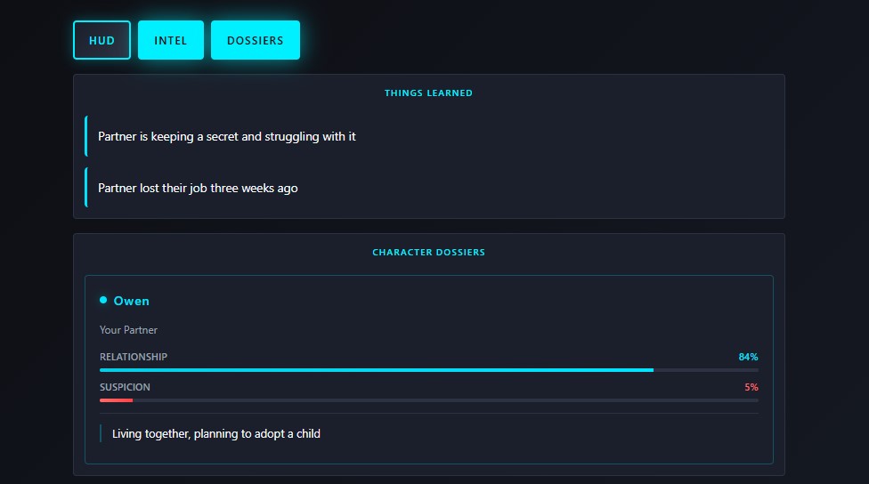The height and width of the screenshot is (484, 869).
Task: Click the cyan accent bar beside the secret entry
Action: (86, 136)
